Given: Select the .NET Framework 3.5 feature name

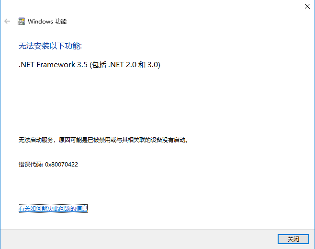Looking at the screenshot, I should pyautogui.click(x=53, y=65).
